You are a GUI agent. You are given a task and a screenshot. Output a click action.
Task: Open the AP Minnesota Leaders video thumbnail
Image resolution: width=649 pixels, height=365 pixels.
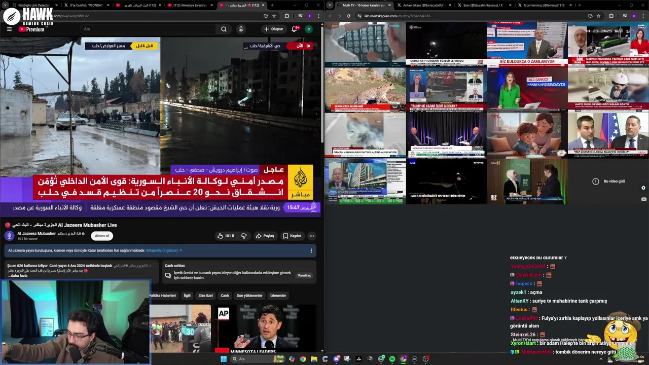[x=266, y=328]
